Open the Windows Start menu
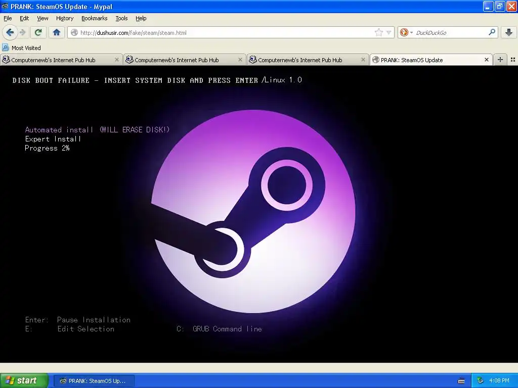Viewport: 518px width, 388px height. (24, 381)
